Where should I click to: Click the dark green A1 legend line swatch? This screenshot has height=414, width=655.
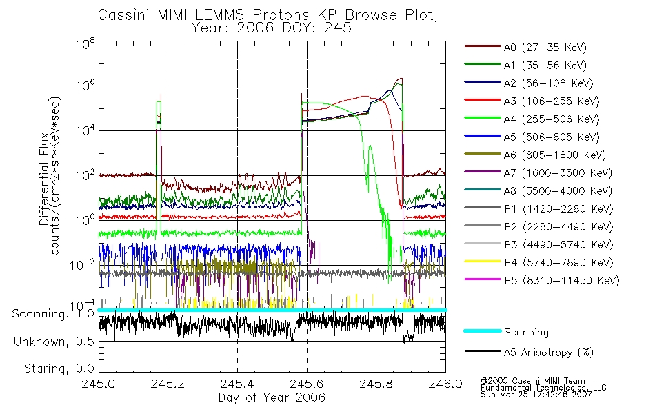click(483, 64)
